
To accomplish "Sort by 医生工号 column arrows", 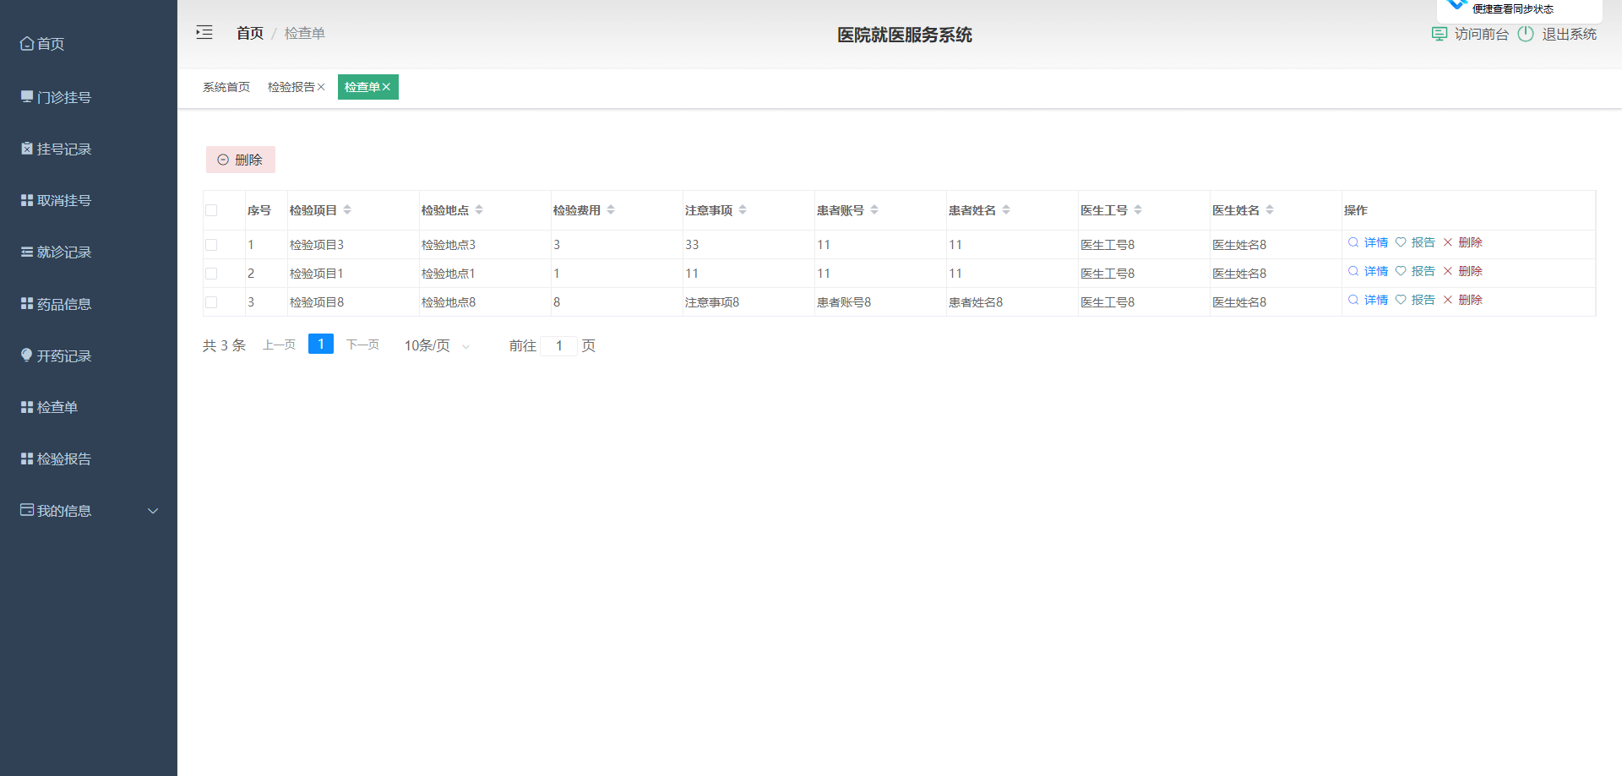I will pos(1138,210).
